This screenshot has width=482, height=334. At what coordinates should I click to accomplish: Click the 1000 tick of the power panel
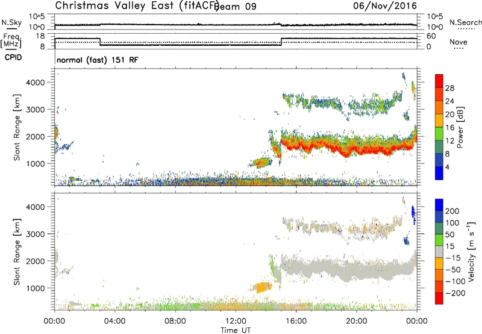(35, 163)
